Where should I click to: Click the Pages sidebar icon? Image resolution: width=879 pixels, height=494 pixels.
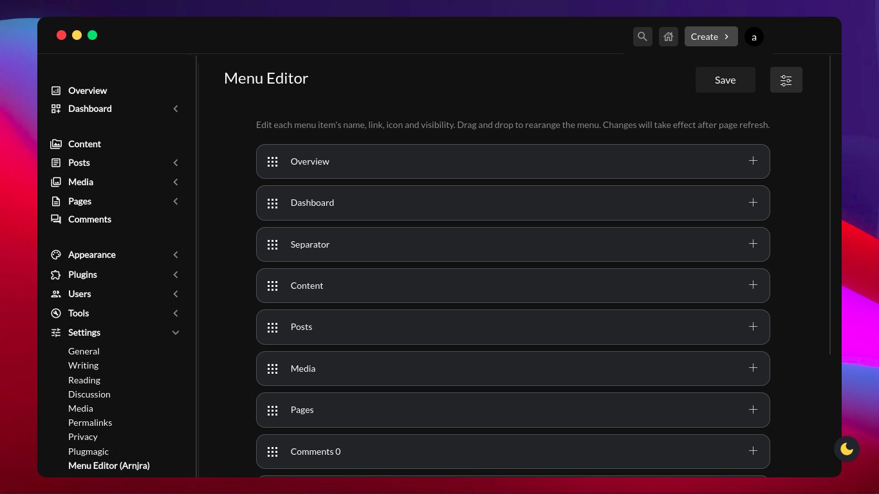point(56,201)
